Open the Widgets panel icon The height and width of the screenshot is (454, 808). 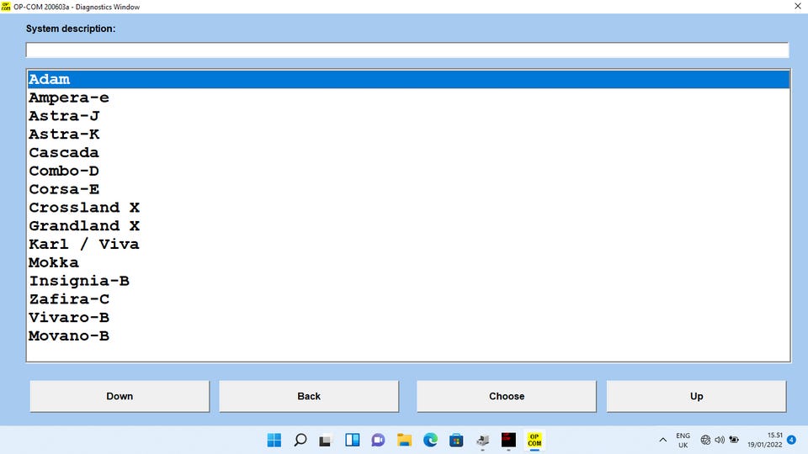tap(353, 440)
